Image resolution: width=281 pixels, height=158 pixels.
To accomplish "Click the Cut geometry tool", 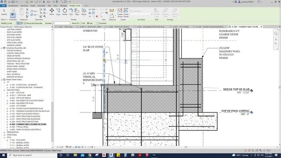I will 34,11.
